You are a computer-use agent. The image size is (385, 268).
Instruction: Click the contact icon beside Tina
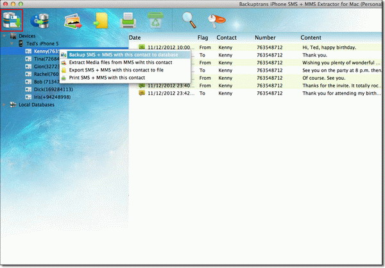pyautogui.click(x=28, y=58)
